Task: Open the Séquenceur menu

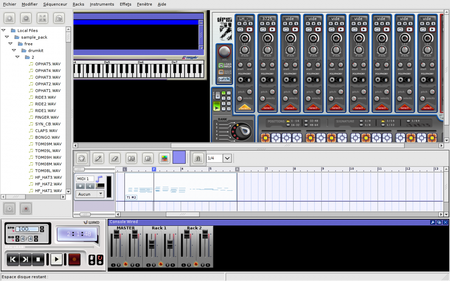Action: click(55, 4)
